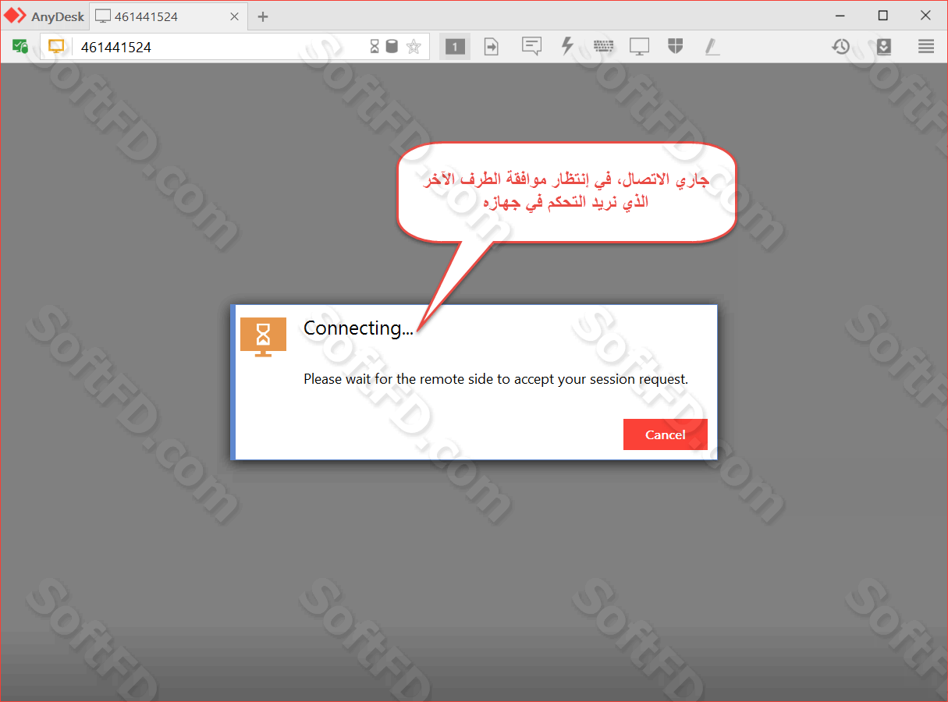
Task: Open the chat speech bubble icon
Action: [x=531, y=47]
